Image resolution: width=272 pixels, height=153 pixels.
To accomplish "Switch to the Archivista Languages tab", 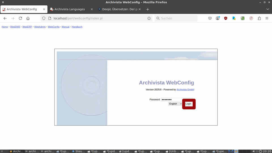I will (71, 9).
